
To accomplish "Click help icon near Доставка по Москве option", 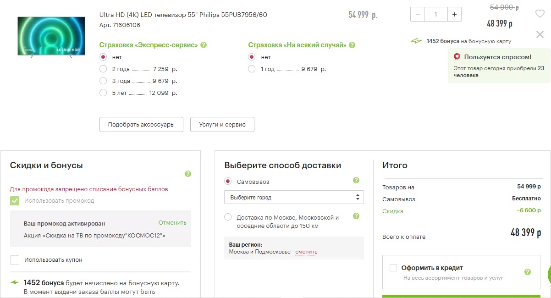I will 356,215.
